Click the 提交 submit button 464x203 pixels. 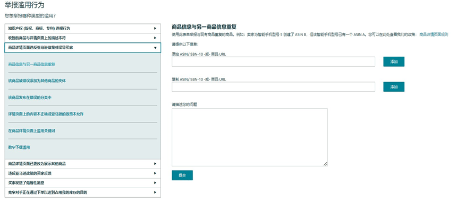[x=182, y=175]
